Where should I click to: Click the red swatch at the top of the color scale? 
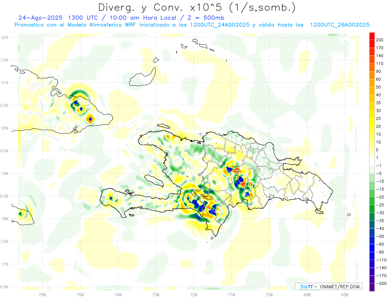pyautogui.click(x=372, y=36)
